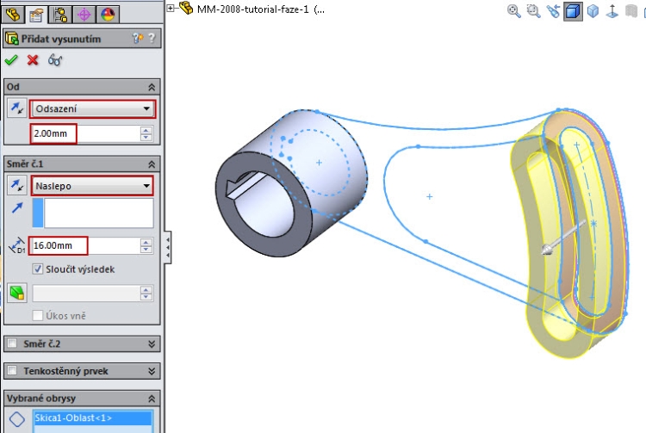Screen dimensions: 646x433
Task: Expand the Směr č.2 section
Action: point(152,344)
